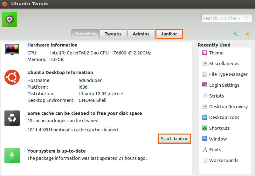255x176 pixels.
Task: Switch to the Overview tab
Action: (x=85, y=34)
